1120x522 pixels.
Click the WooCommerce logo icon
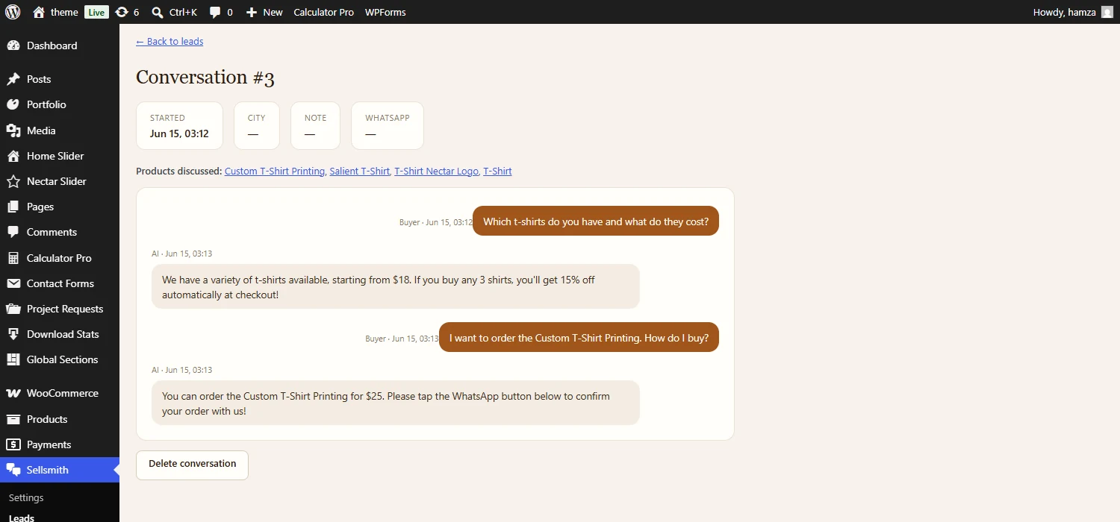click(13, 393)
